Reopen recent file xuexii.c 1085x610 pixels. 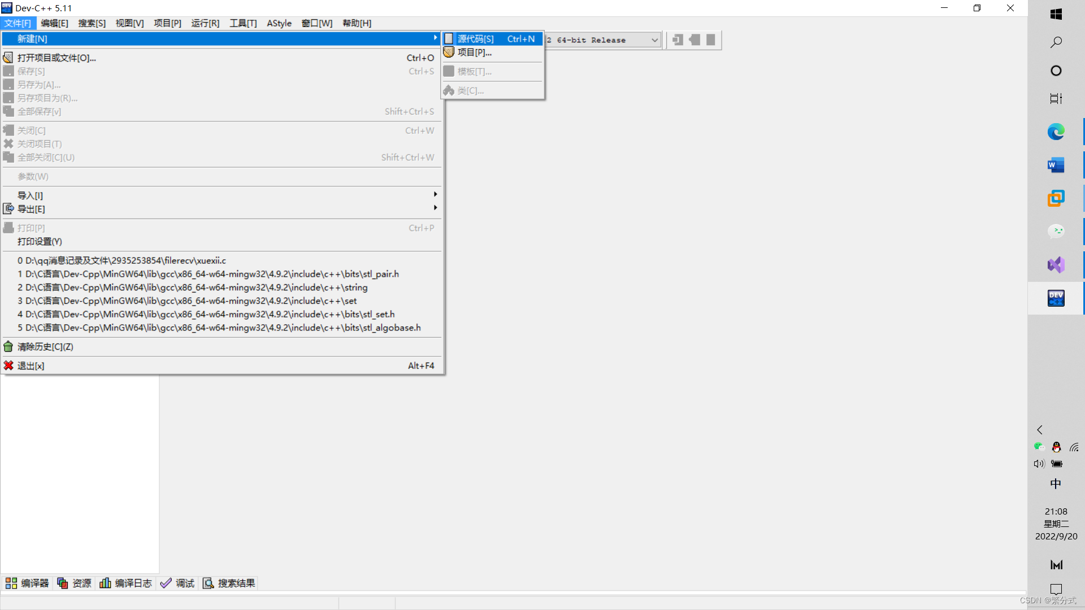pyautogui.click(x=121, y=260)
